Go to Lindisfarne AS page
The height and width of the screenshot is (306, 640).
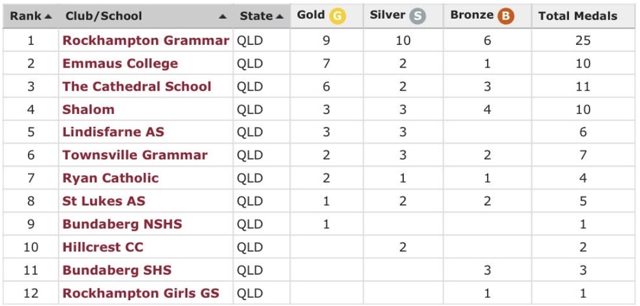click(x=113, y=132)
